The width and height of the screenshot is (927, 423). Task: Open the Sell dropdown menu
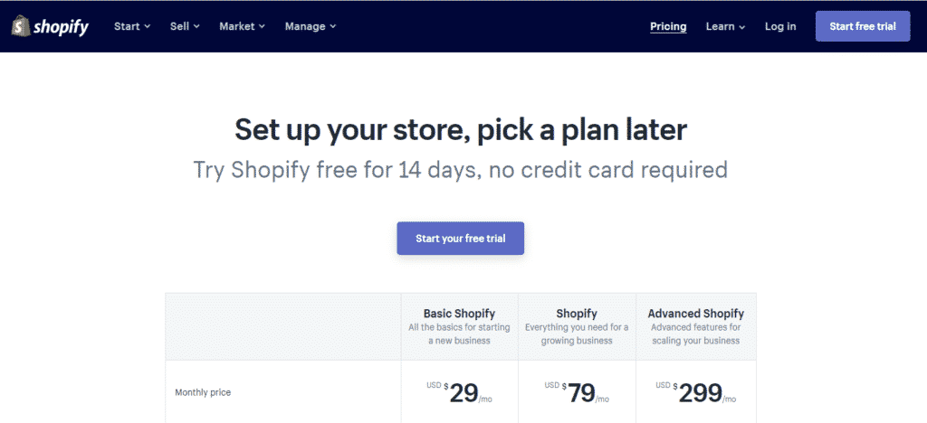click(x=185, y=26)
